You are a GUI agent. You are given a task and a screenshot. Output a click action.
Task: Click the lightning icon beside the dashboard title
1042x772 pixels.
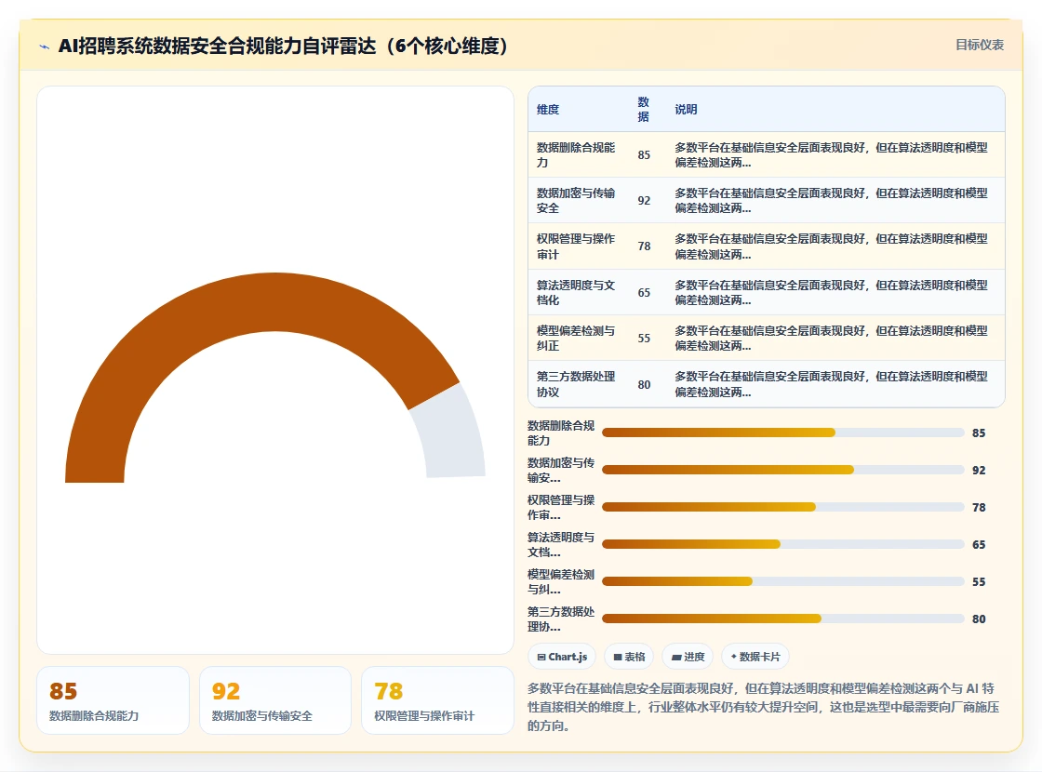(45, 47)
